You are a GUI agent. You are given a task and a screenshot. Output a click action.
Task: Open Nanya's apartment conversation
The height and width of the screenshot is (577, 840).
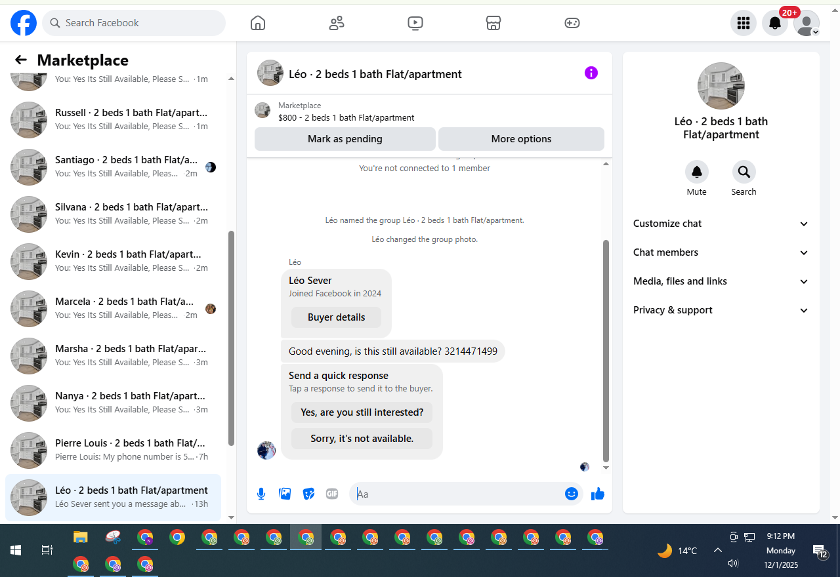tap(113, 403)
